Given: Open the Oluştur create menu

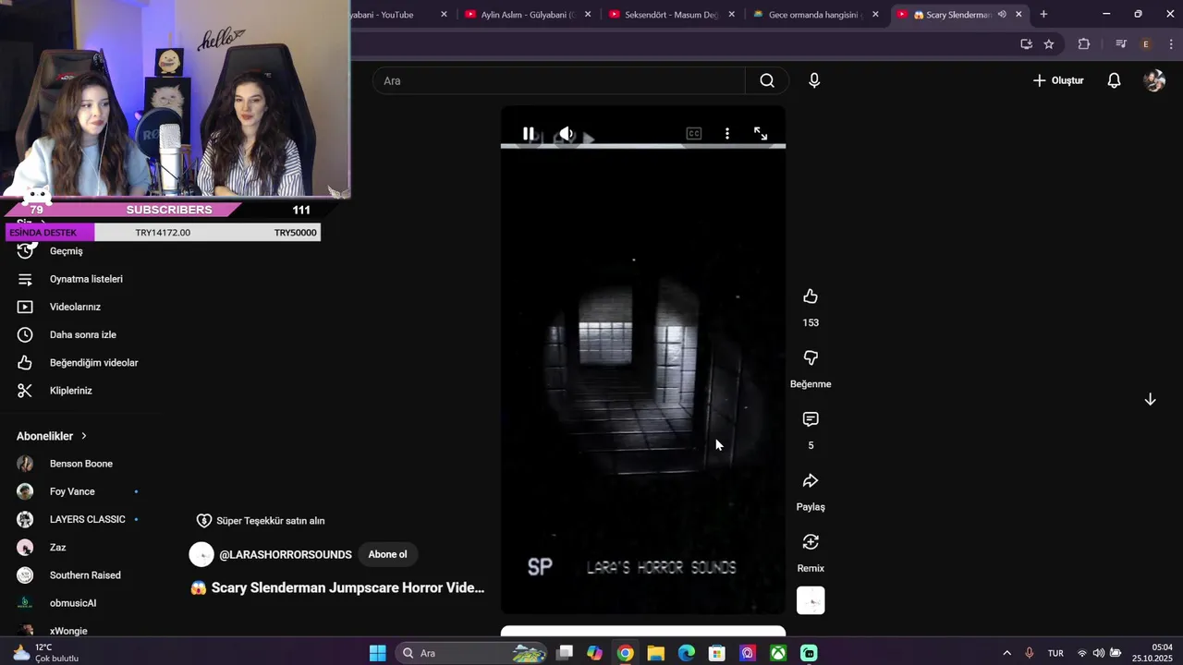Looking at the screenshot, I should click(1058, 80).
